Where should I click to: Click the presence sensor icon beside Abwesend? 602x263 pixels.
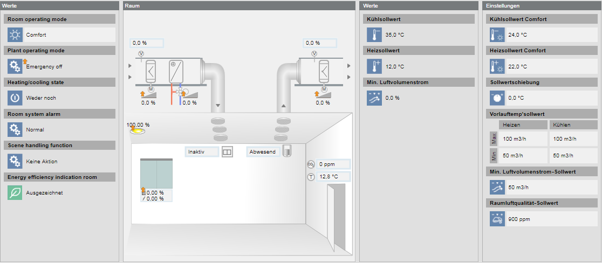(x=287, y=151)
